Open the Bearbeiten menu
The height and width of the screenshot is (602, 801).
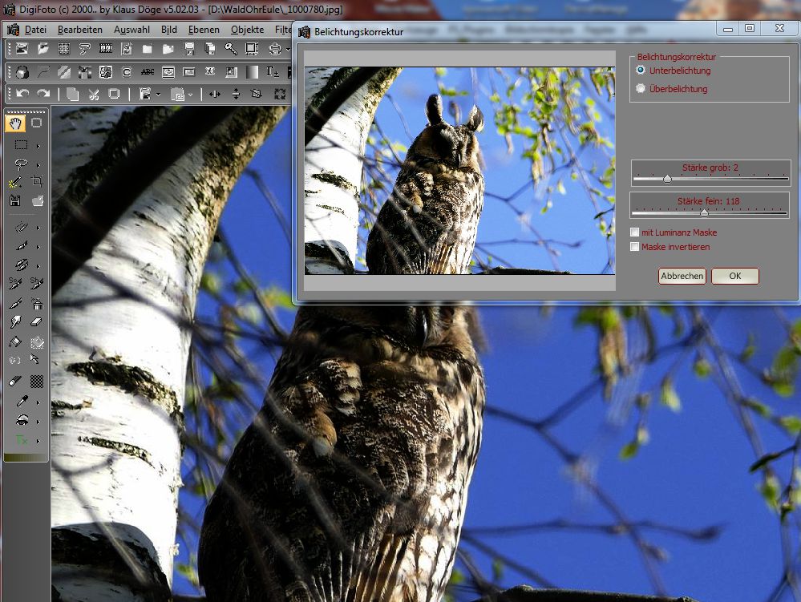click(x=79, y=30)
